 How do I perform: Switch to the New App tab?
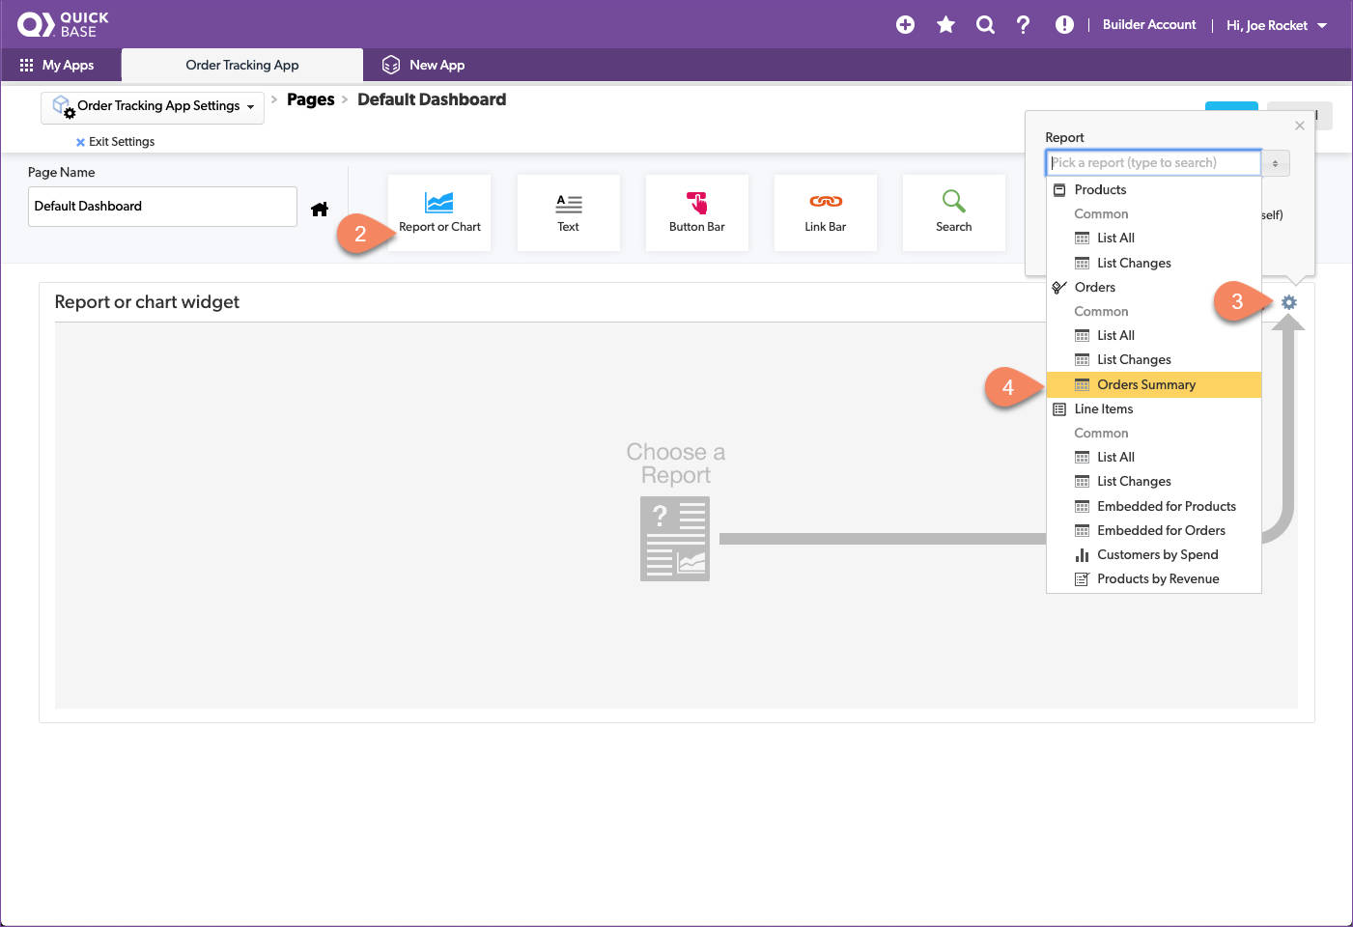pos(434,65)
